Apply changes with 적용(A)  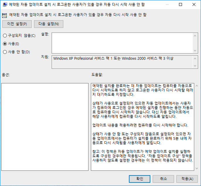tap(187, 179)
